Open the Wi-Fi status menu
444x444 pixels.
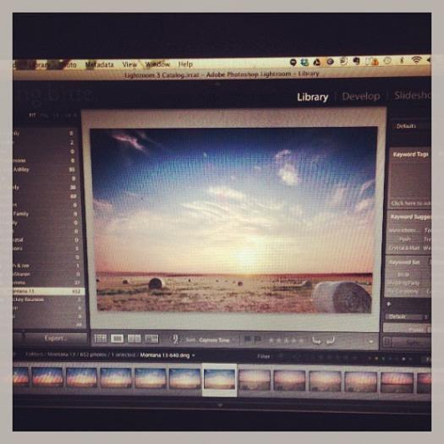[416, 60]
